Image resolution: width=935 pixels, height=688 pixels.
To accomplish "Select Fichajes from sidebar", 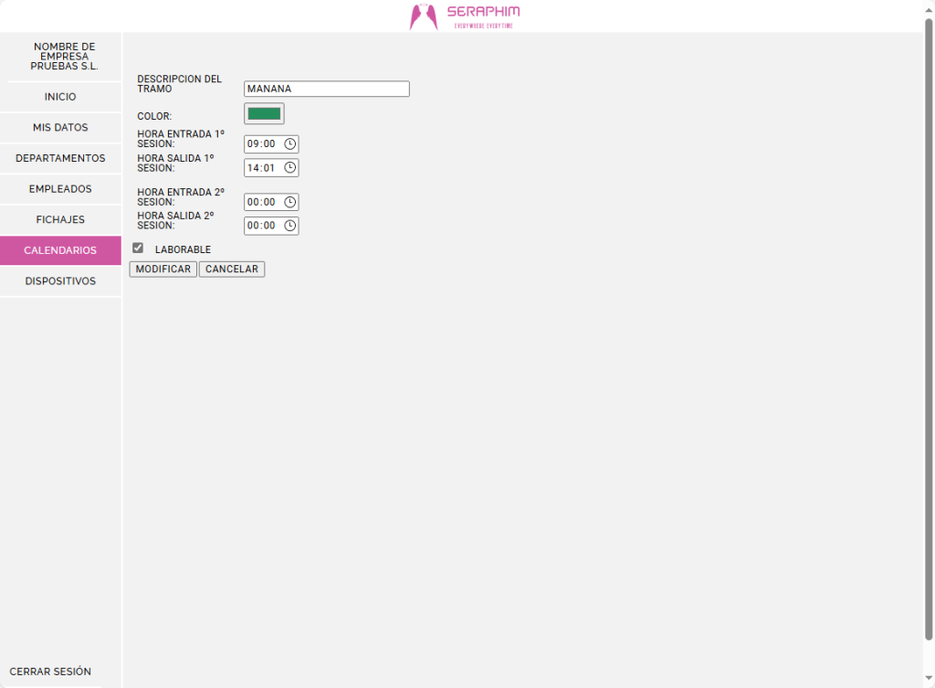I will tap(60, 220).
